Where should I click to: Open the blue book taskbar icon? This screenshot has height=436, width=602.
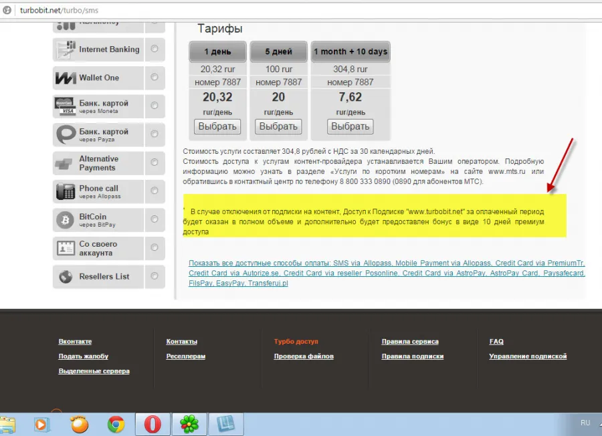[x=225, y=425]
